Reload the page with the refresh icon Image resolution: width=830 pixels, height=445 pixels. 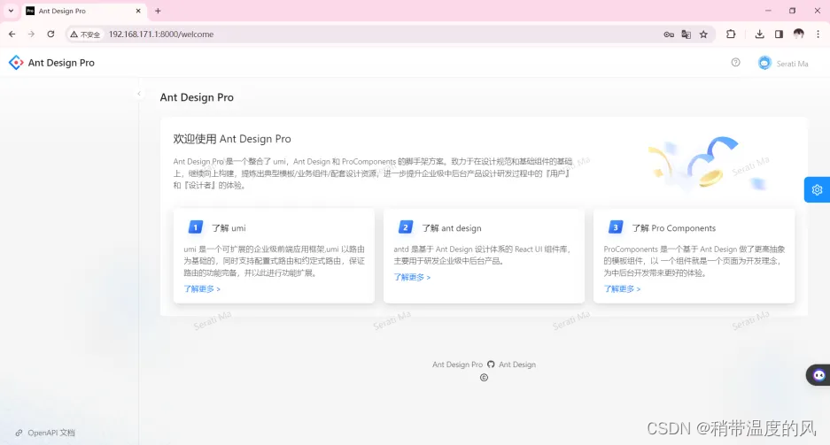tap(50, 34)
